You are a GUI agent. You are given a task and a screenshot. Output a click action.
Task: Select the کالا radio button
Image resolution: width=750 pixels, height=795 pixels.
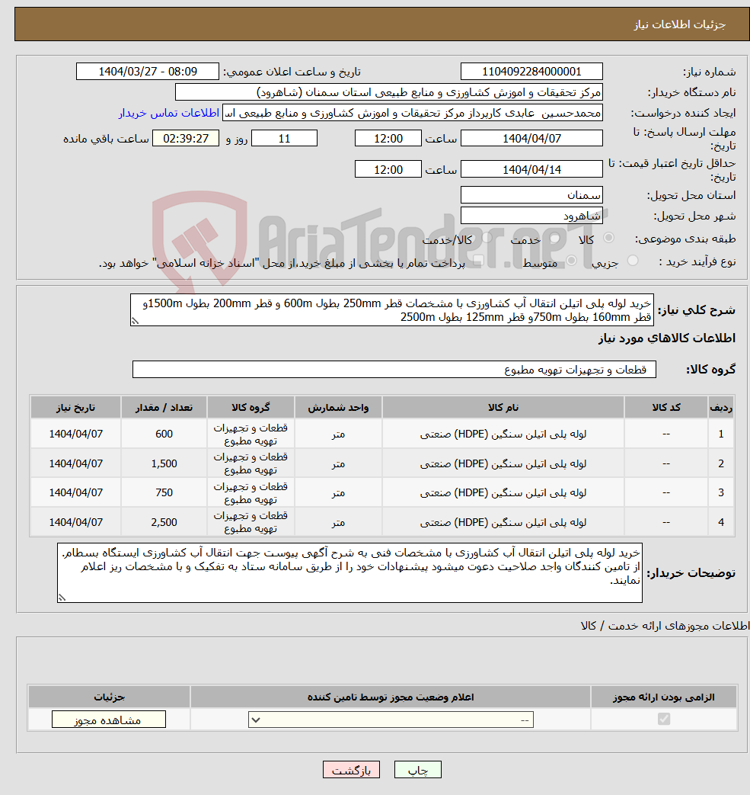click(608, 239)
